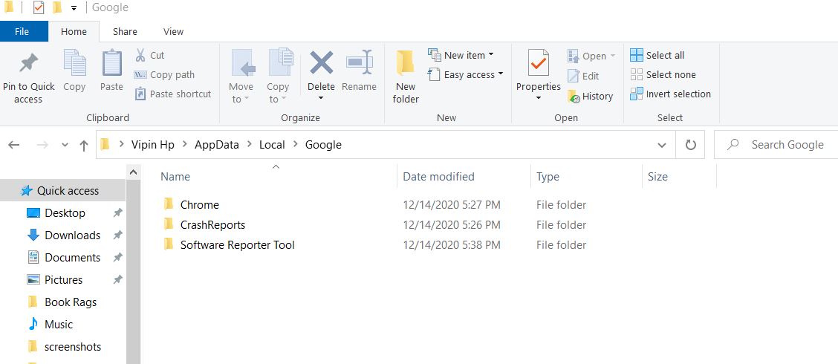Create a New folder from the ribbon
This screenshot has width=838, height=364.
click(x=406, y=77)
